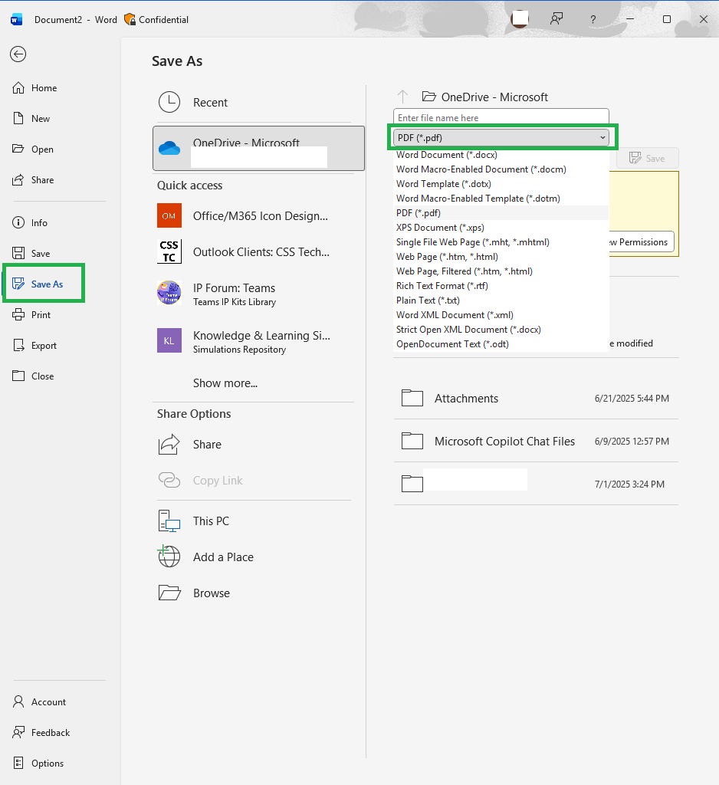This screenshot has height=785, width=719.
Task: Click the file name input field
Action: 501,117
